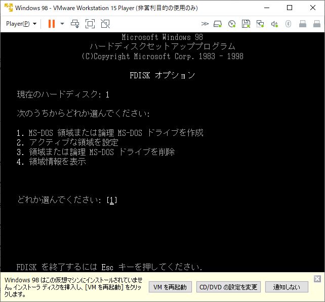Click the FDISK オプション heading
The height and width of the screenshot is (302, 325).
(x=162, y=75)
